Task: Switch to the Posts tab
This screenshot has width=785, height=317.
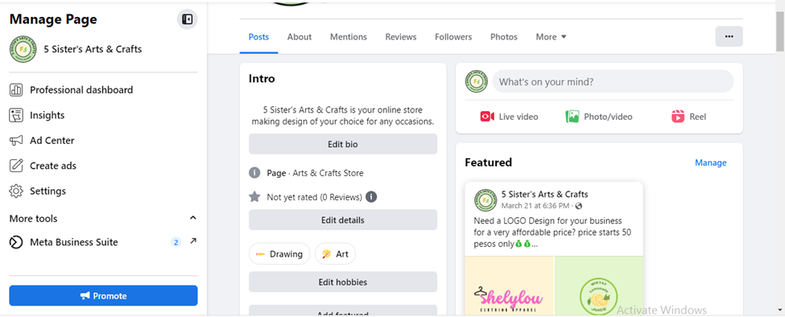Action: (x=258, y=37)
